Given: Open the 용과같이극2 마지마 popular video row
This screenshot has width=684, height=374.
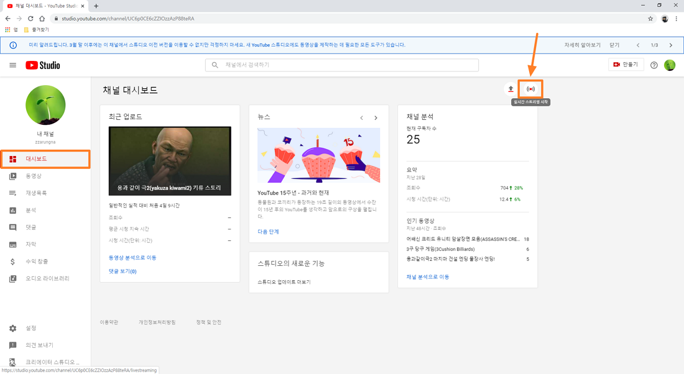Looking at the screenshot, I should point(468,259).
